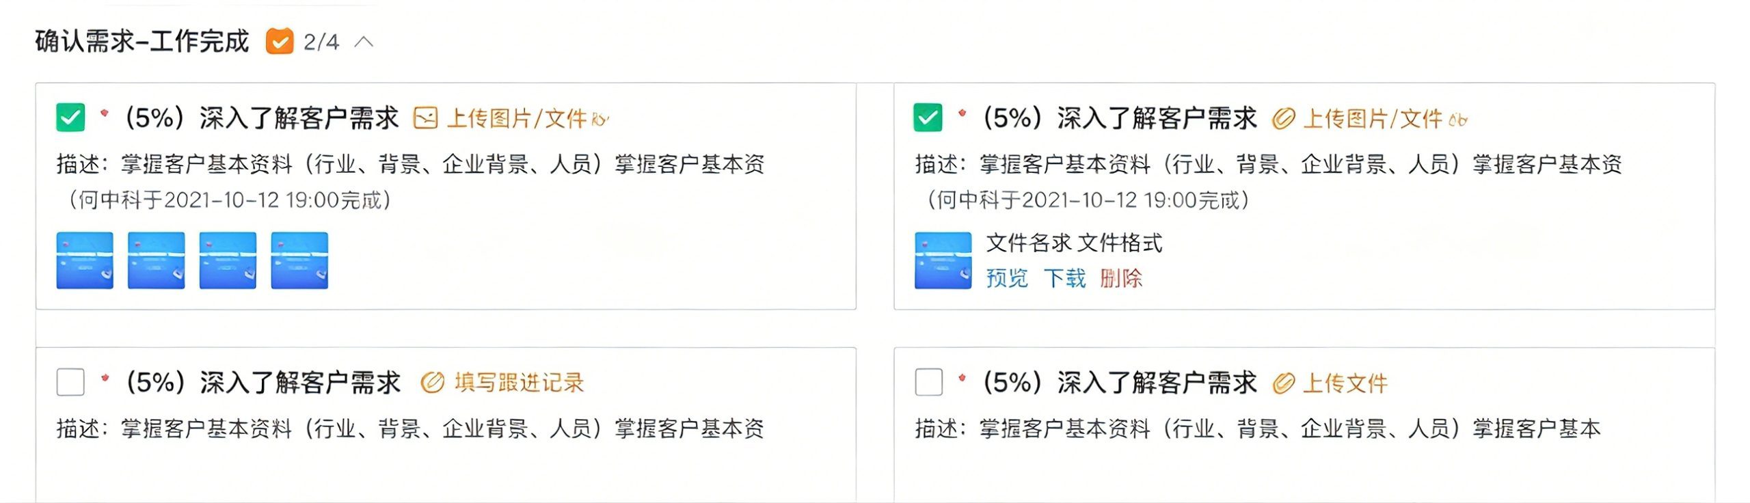Screen dimensions: 1750x503
Task: Collapse the 确认需求-工作完成 section chevron
Action: pyautogui.click(x=364, y=42)
